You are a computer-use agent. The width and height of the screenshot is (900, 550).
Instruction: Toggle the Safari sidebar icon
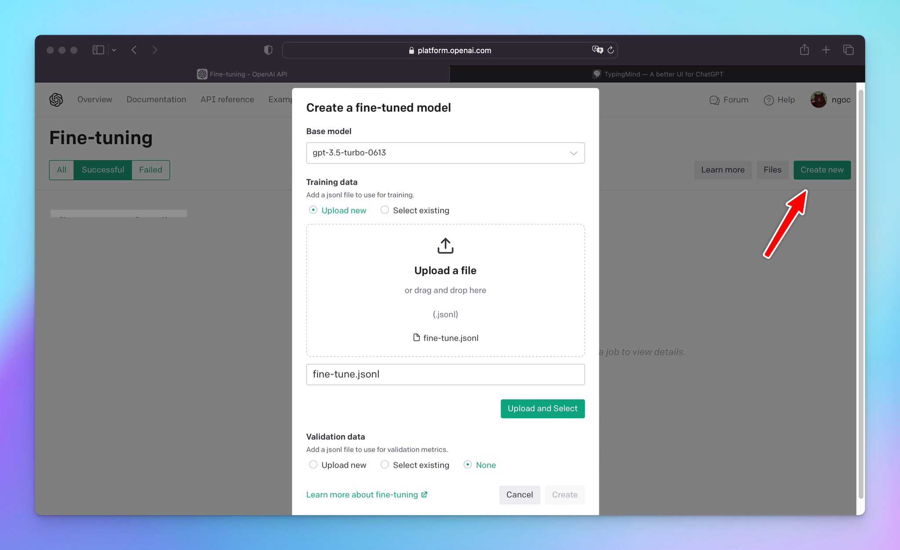[x=98, y=50]
